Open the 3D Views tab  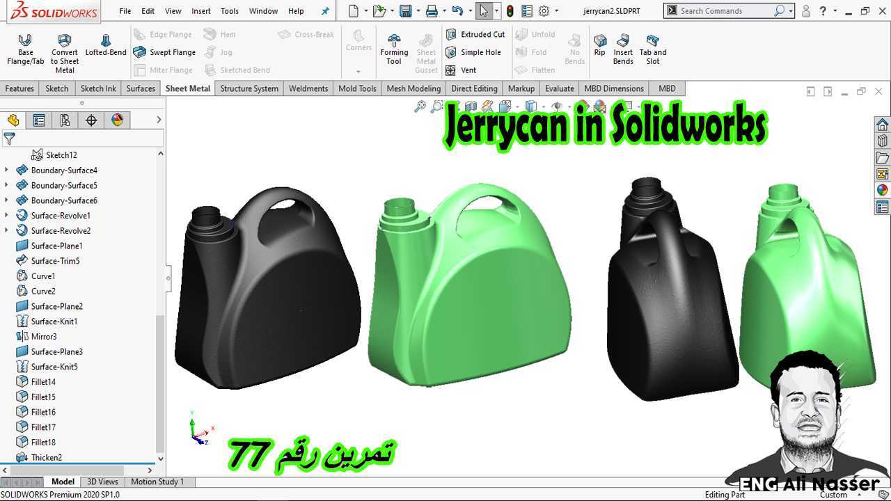coord(102,482)
